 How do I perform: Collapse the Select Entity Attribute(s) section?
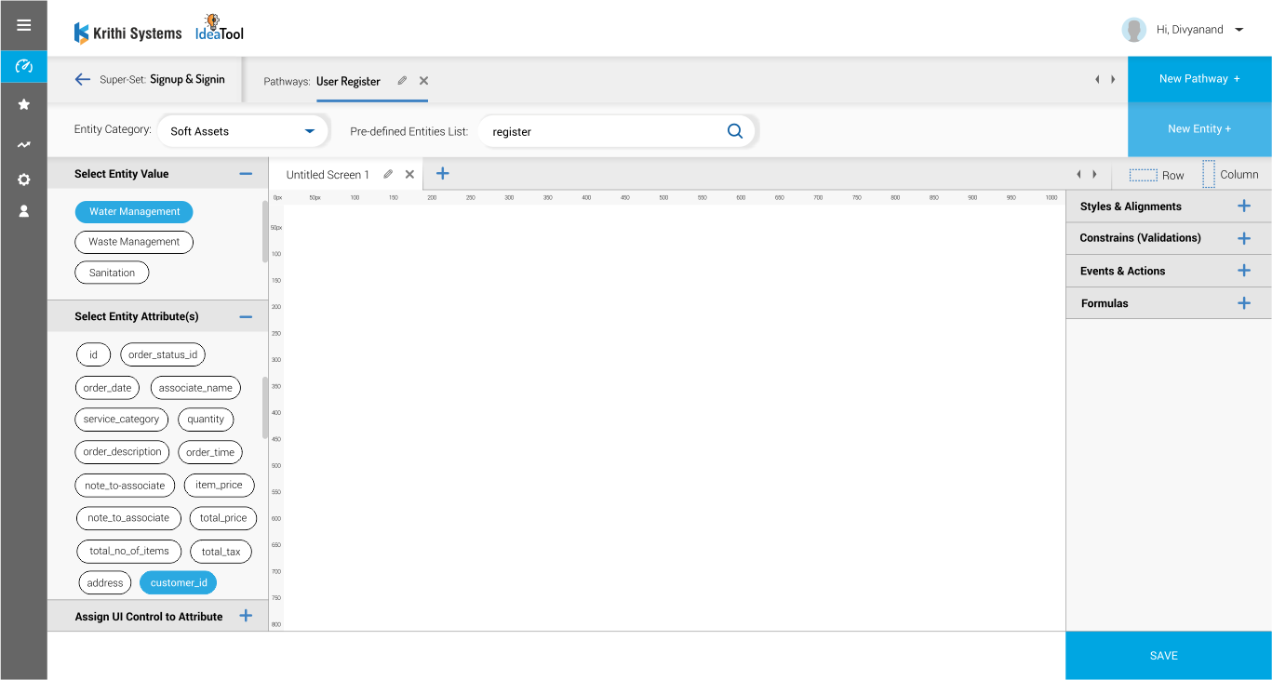pyautogui.click(x=246, y=316)
